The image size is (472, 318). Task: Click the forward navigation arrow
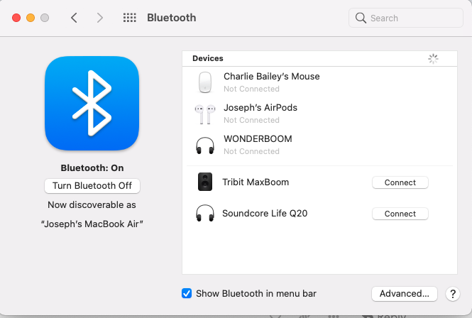coord(99,18)
